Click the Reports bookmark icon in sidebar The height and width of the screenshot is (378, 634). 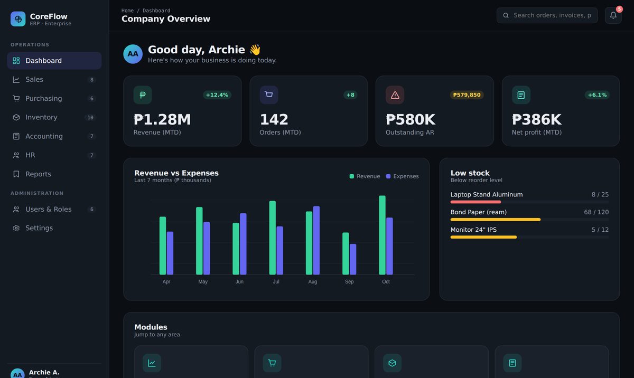click(x=16, y=174)
